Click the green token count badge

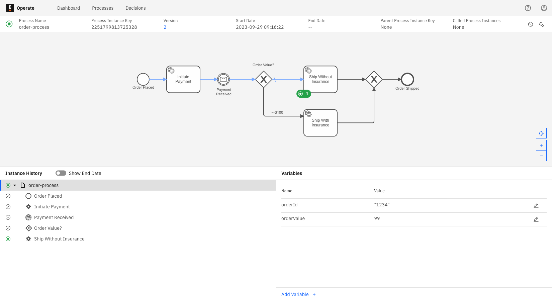[x=303, y=94]
